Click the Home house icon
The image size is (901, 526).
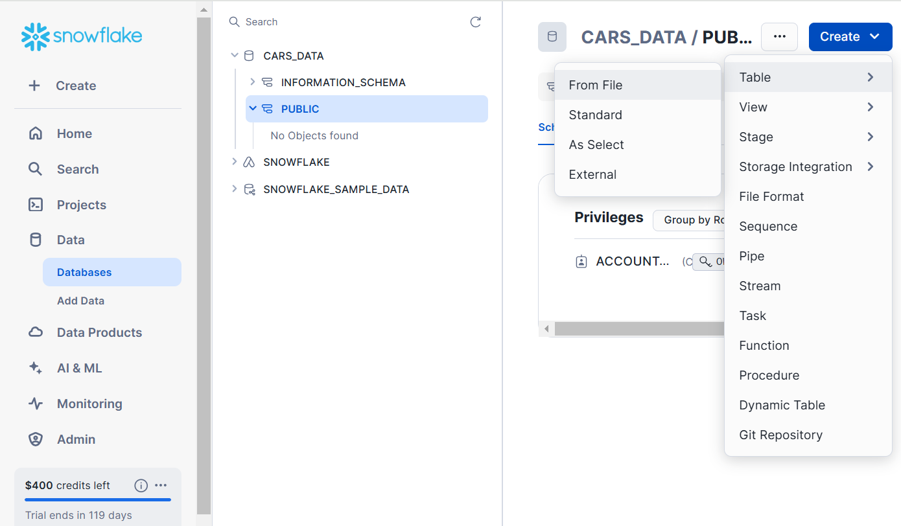[36, 133]
